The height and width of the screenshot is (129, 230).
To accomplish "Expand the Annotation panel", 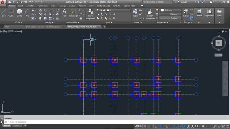I will [x=73, y=22].
